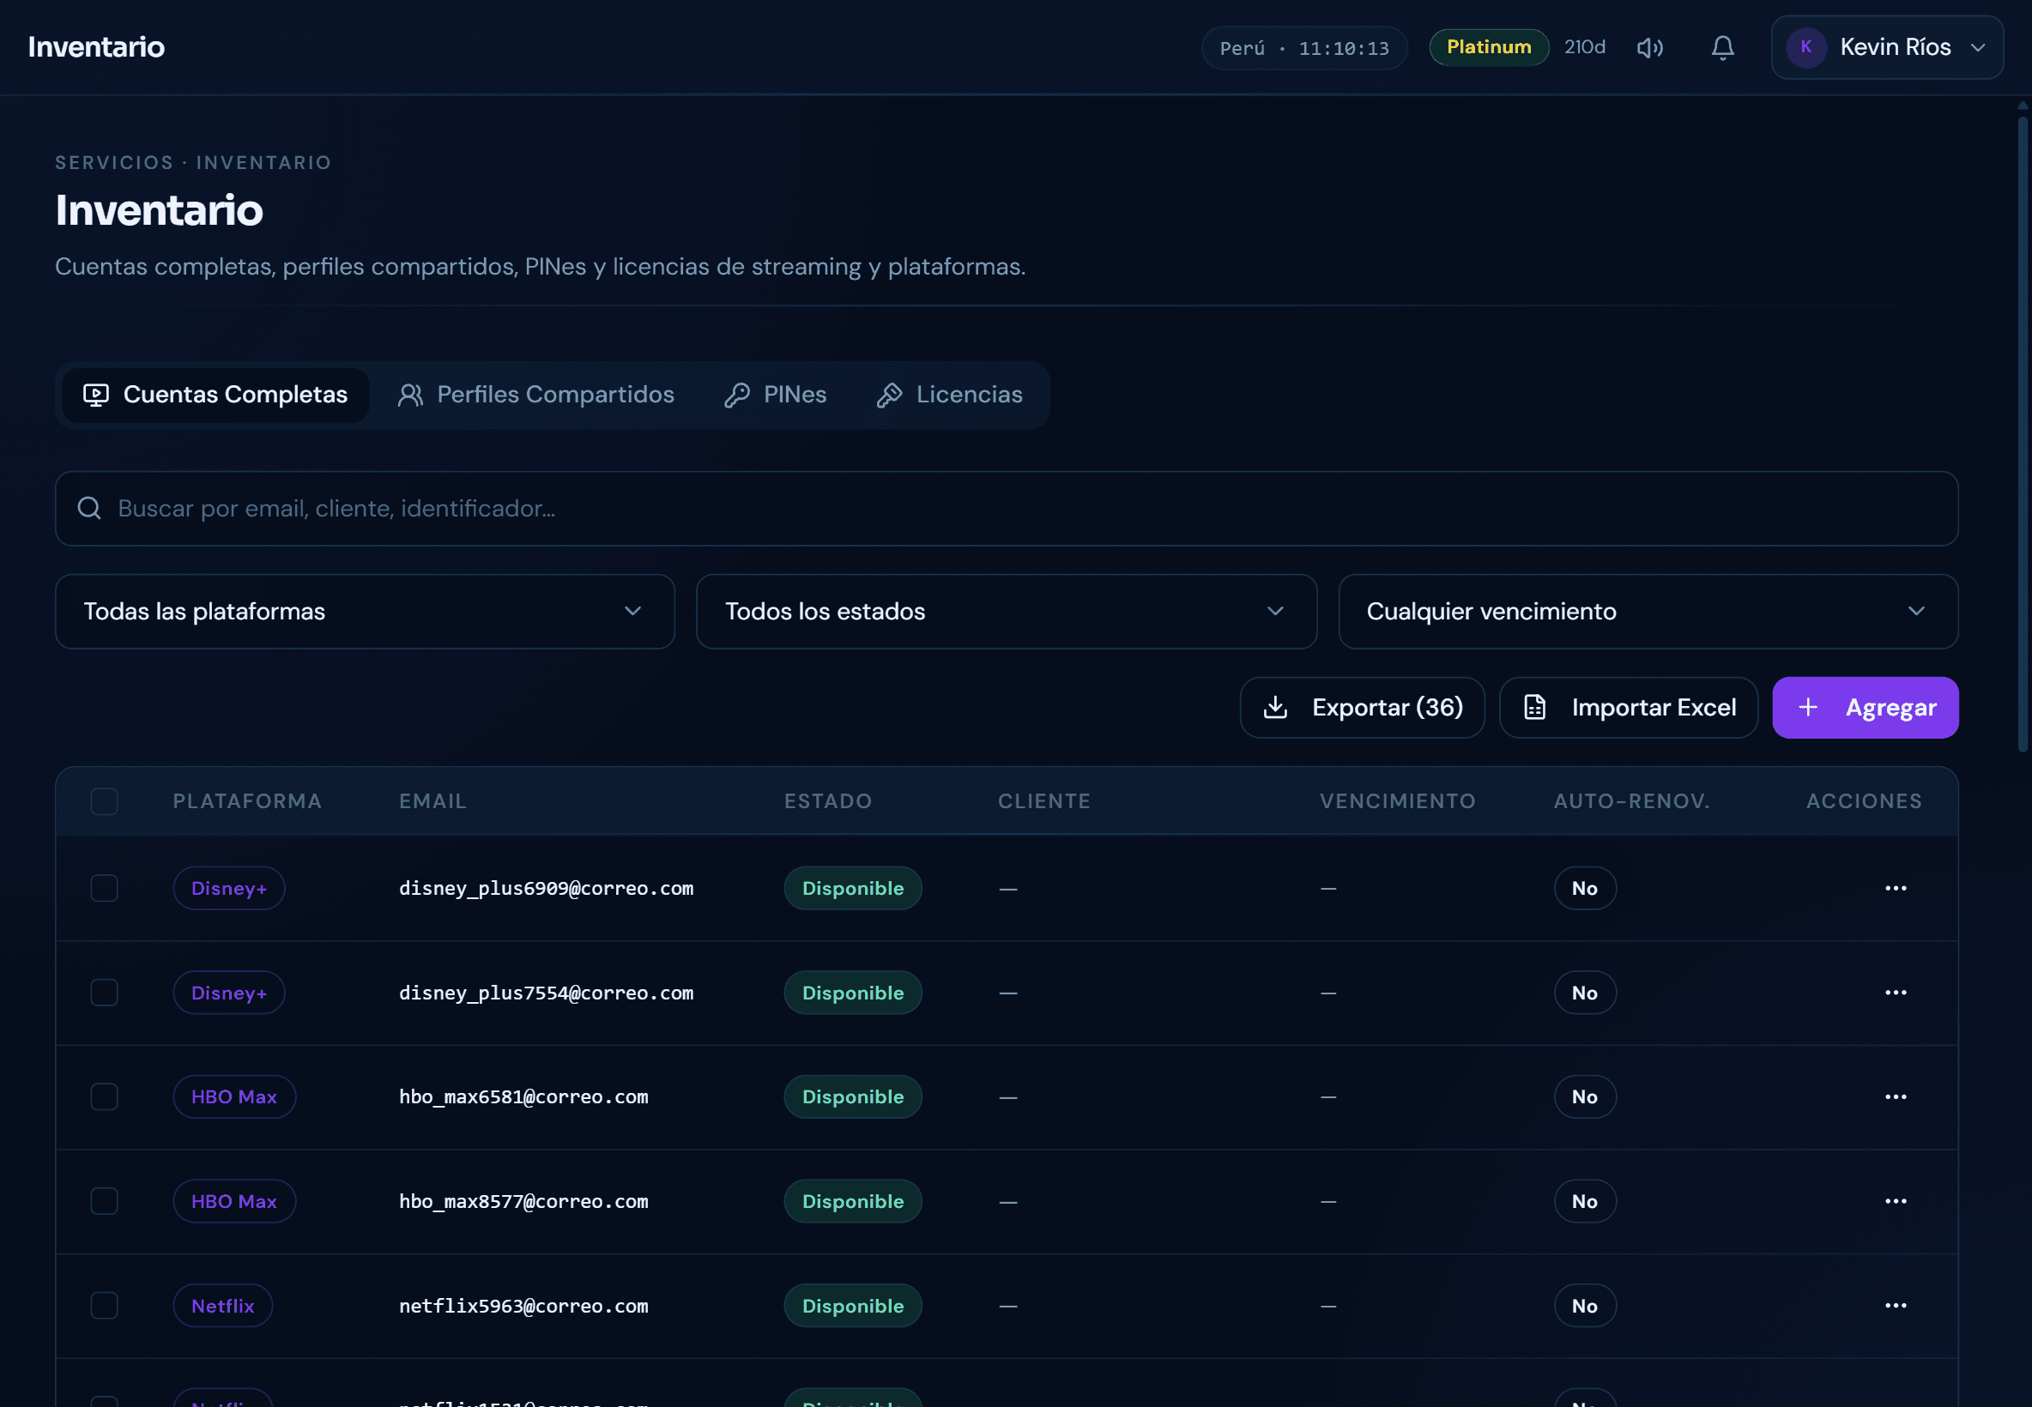
Task: Click the people icon of Perfiles Compartidos
Action: (410, 395)
